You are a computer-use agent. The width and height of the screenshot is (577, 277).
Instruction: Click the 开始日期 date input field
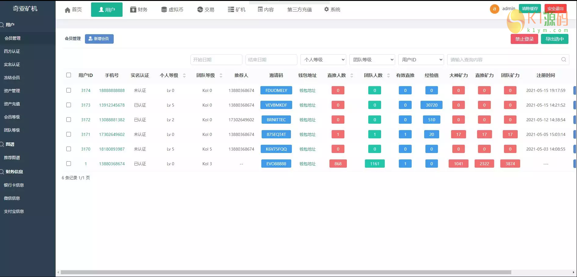(216, 60)
